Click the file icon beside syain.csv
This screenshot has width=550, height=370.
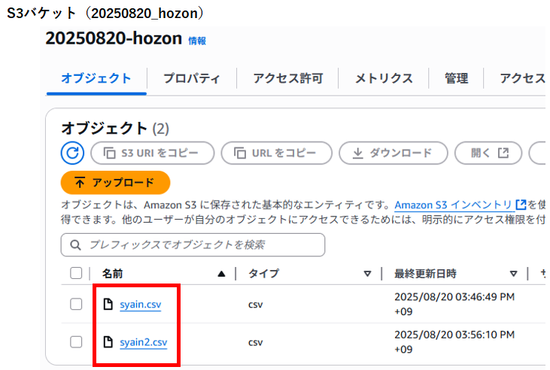[x=108, y=304]
